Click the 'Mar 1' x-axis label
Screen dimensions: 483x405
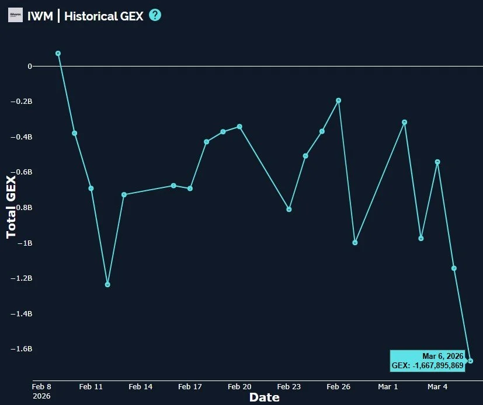388,387
